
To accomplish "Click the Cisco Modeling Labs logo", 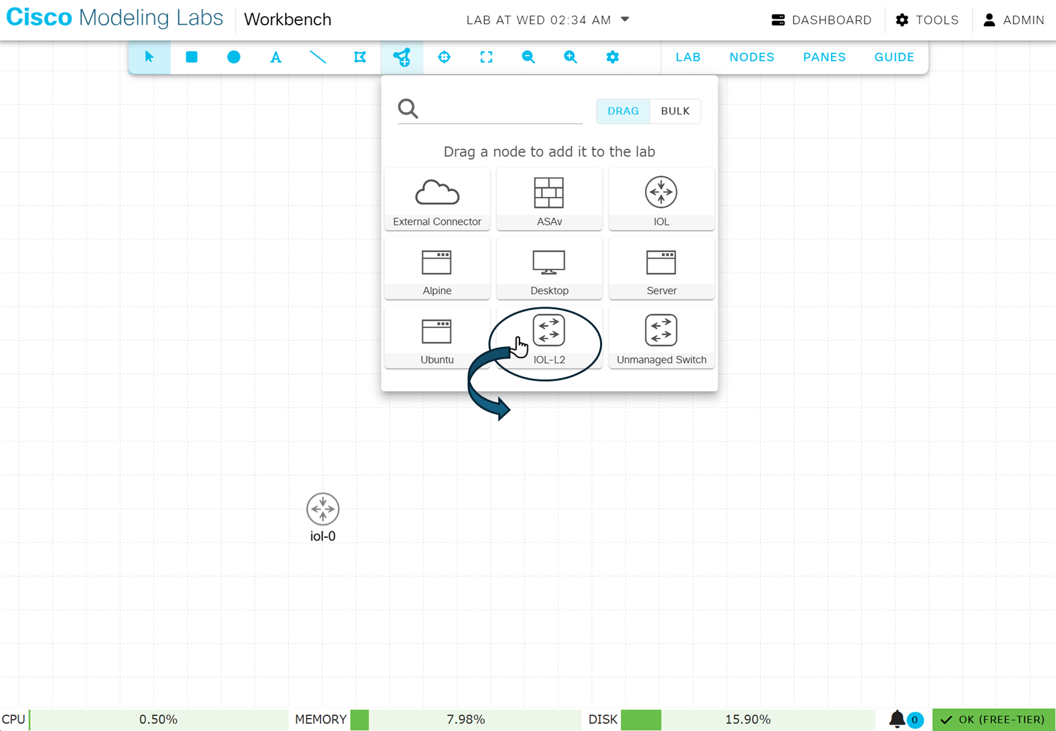I will [115, 18].
